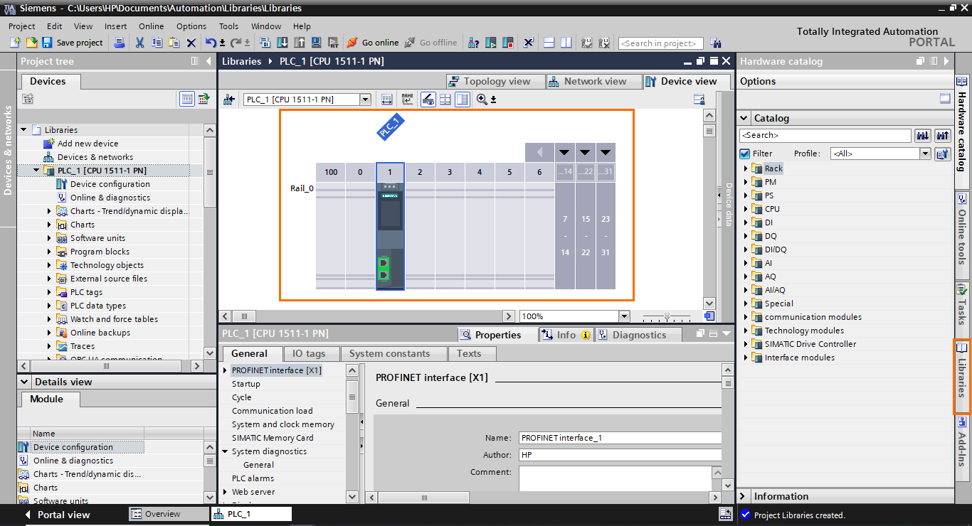Click the Paste icon in the toolbar
The height and width of the screenshot is (526, 972).
(174, 43)
